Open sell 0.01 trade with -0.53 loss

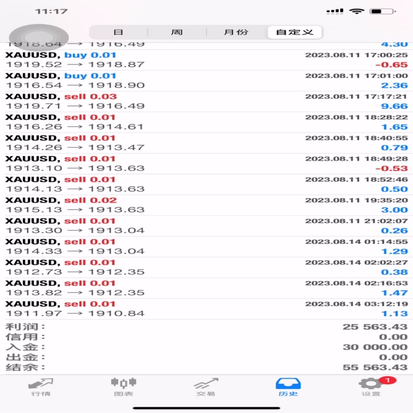coord(206,163)
